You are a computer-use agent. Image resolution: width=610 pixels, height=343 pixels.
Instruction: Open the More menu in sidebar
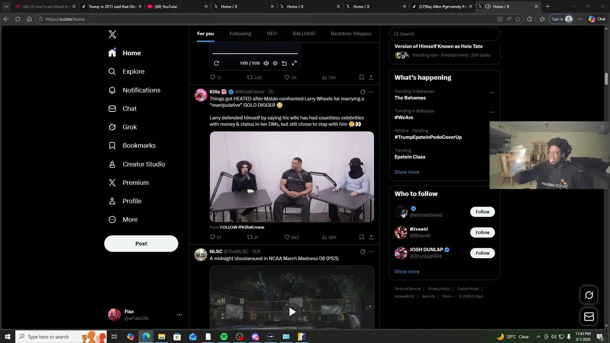point(123,220)
